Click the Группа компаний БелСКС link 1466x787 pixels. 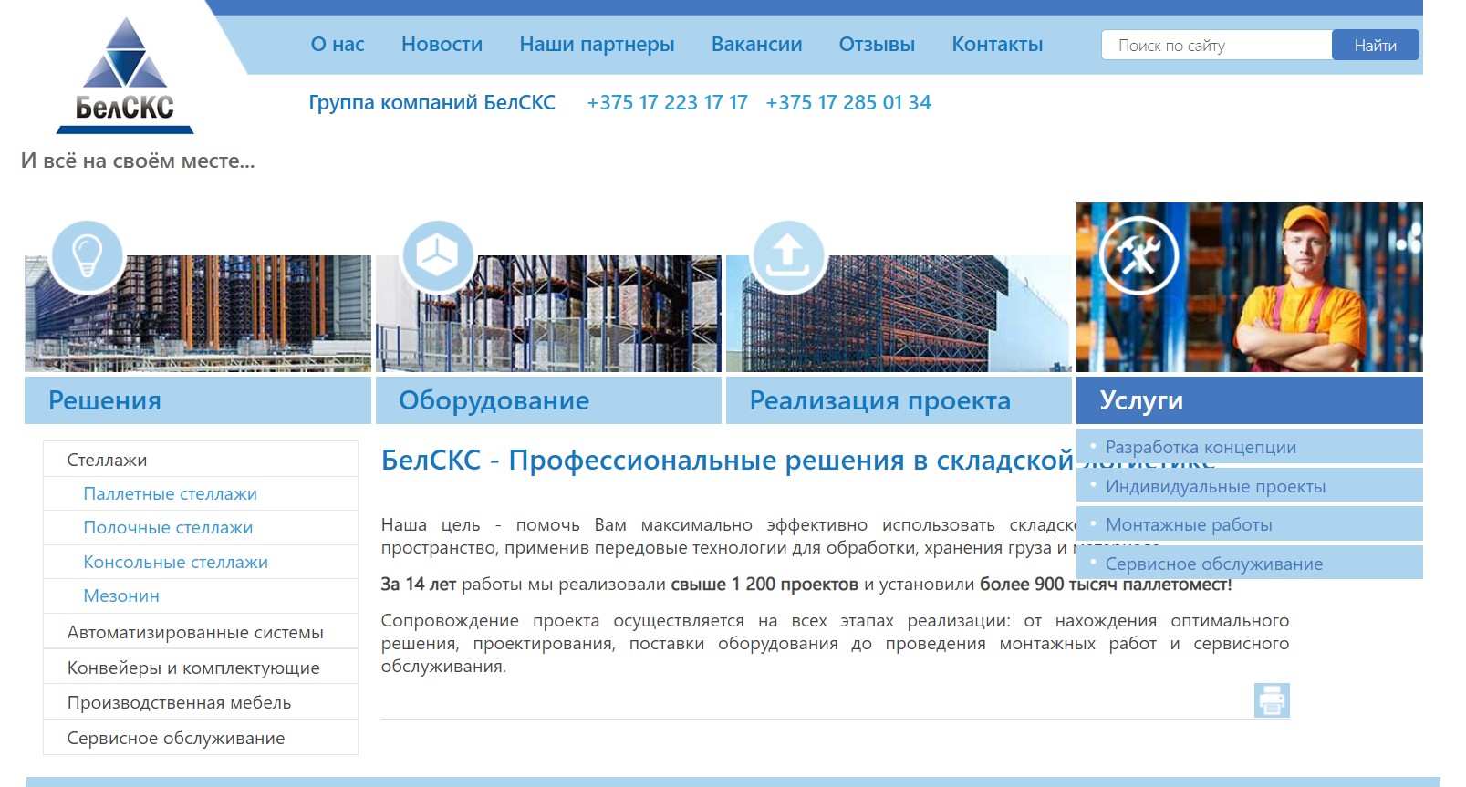(x=431, y=102)
